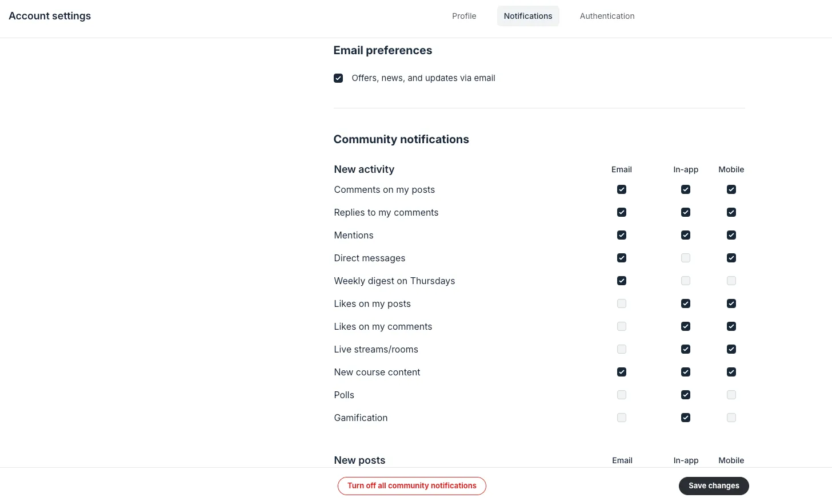Screen dimensions: 832x498
Task: Turn off in-app Comments on my posts alerts
Action: [686, 189]
